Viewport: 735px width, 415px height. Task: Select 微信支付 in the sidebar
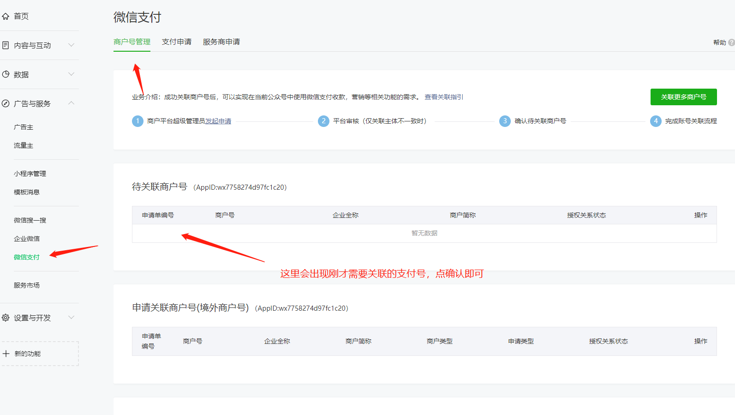(27, 257)
